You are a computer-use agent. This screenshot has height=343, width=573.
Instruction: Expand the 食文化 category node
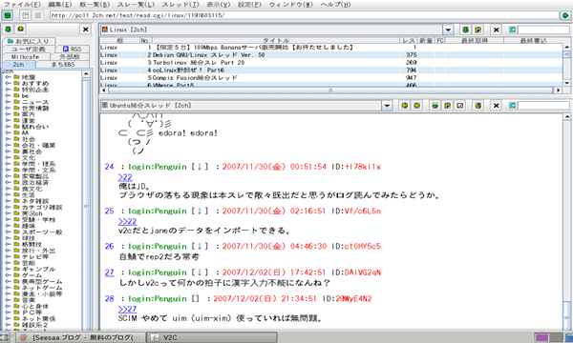click(x=8, y=189)
